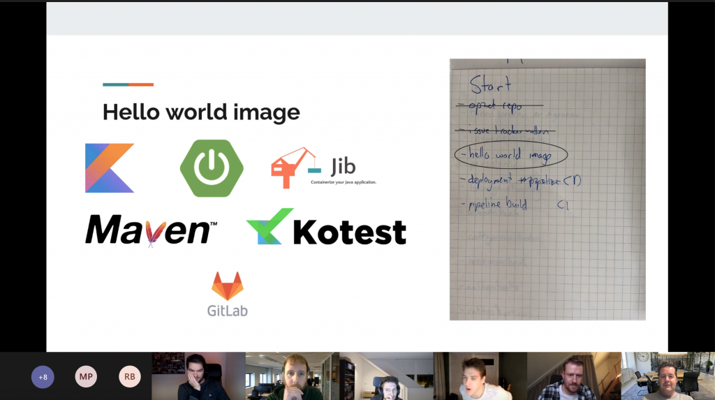This screenshot has width=715, height=400.
Task: Click the 'Hello world image' slide title
Action: coord(201,112)
